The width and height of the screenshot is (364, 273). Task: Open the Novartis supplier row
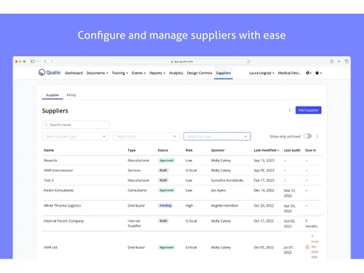182,160
